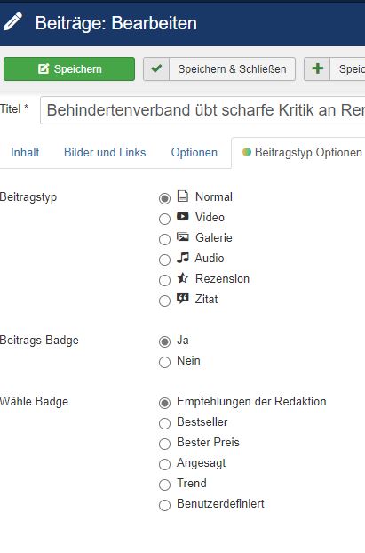Click the Audio music note icon
The height and width of the screenshot is (553, 365).
[x=183, y=258]
